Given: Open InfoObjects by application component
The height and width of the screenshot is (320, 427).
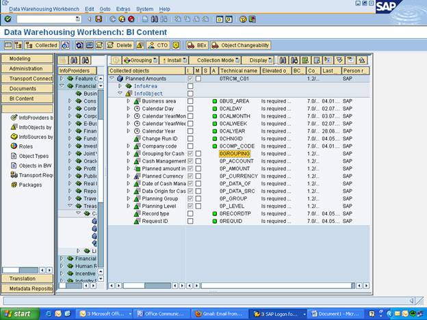Looking at the screenshot, I should coord(31,127).
